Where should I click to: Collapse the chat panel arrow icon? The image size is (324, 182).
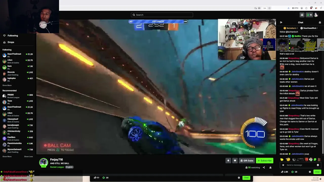[281, 22]
